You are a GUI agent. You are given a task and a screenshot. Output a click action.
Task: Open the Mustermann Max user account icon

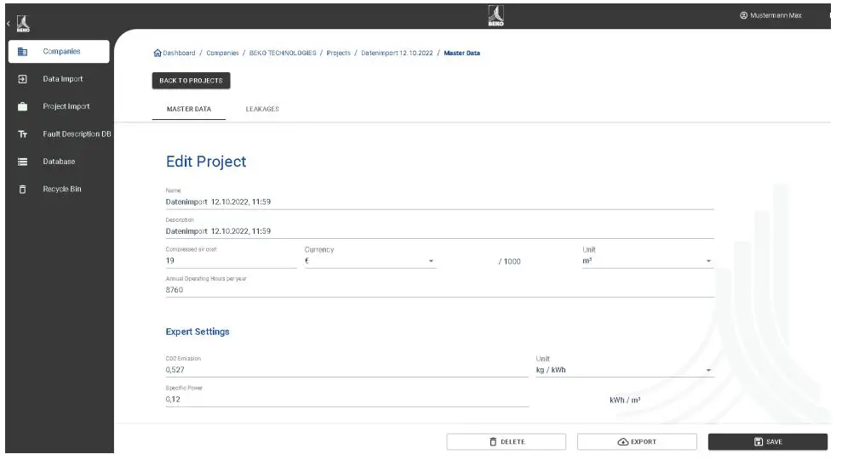[743, 15]
